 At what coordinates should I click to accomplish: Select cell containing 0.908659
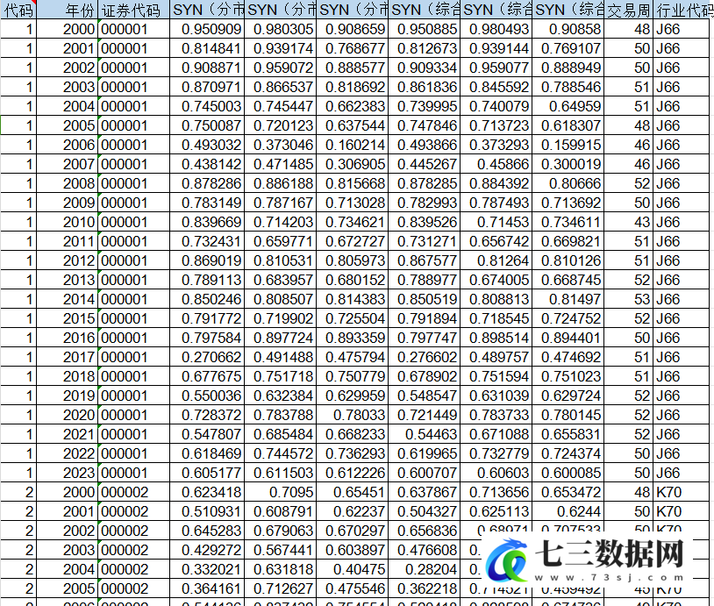[x=352, y=29]
